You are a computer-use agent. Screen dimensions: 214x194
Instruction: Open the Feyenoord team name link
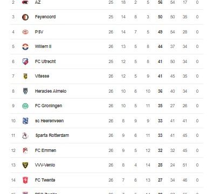point(45,17)
